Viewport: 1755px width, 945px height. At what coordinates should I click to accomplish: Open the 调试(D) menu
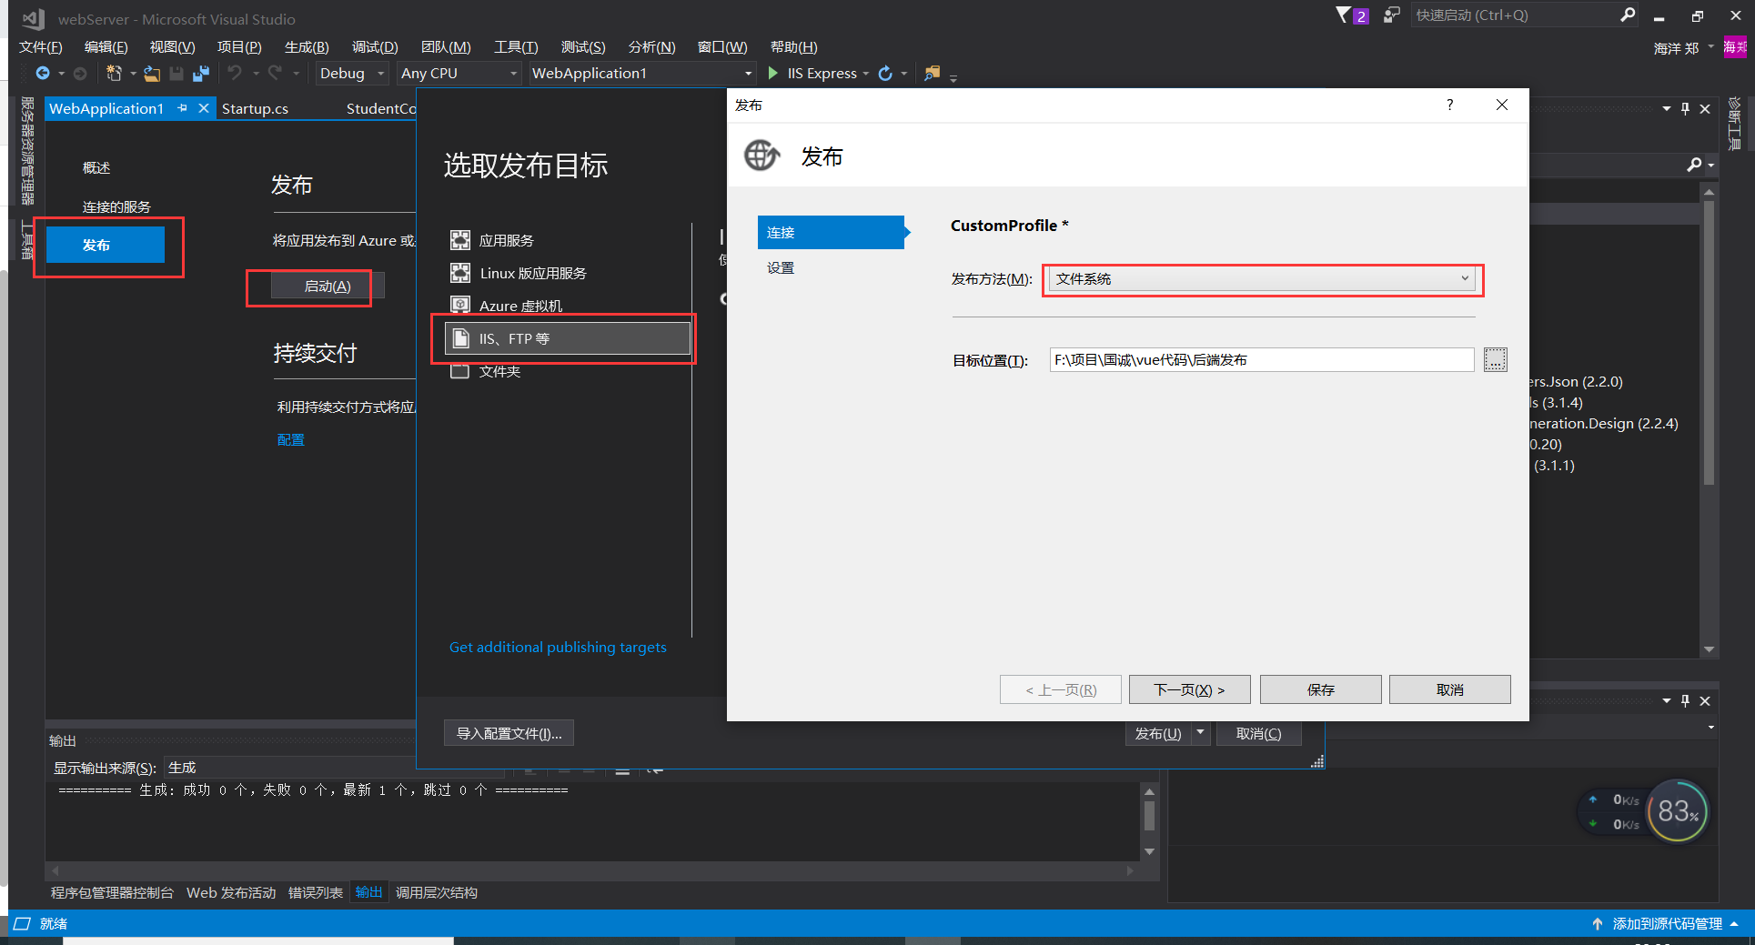click(375, 47)
